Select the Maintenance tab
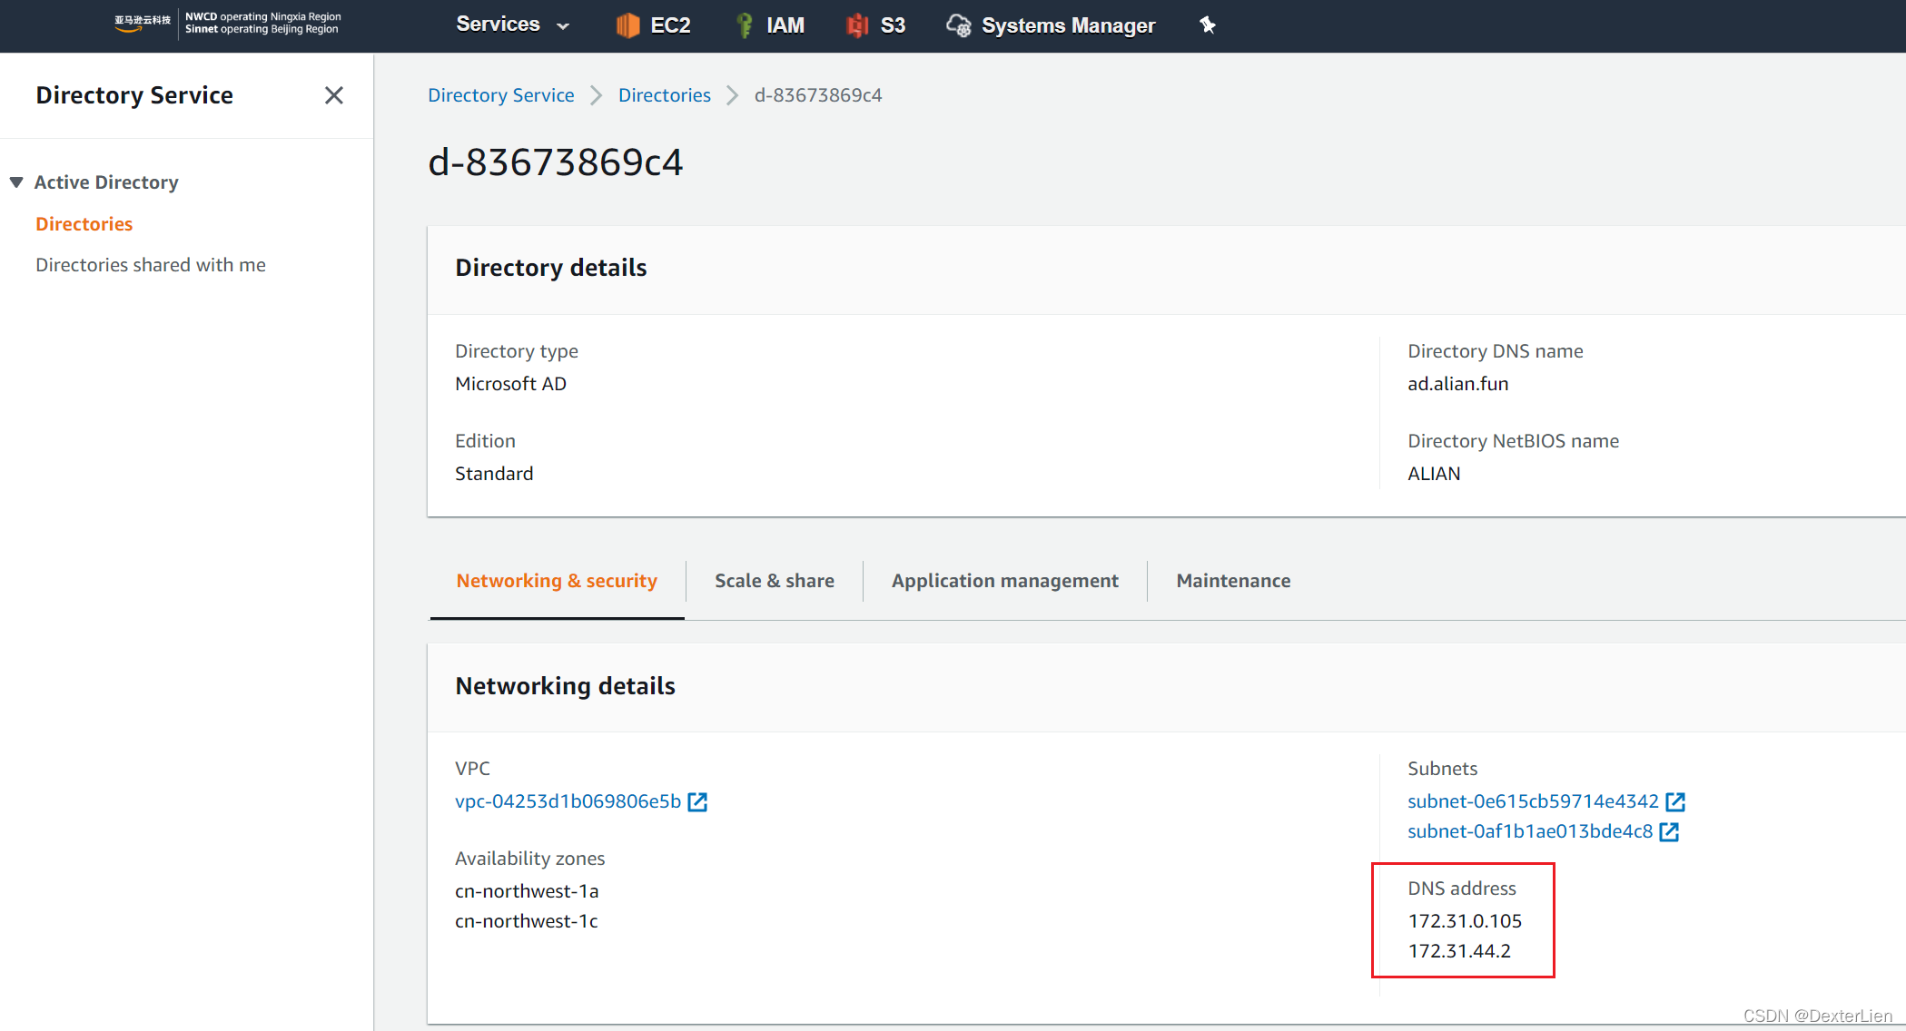This screenshot has width=1906, height=1031. pos(1232,581)
